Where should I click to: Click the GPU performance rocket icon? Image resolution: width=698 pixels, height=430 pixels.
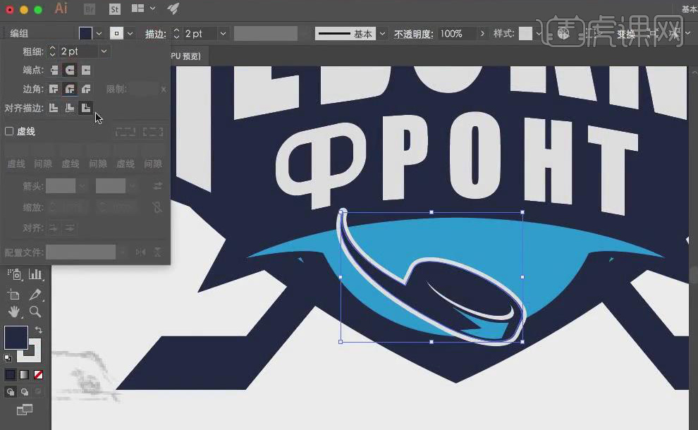point(173,8)
